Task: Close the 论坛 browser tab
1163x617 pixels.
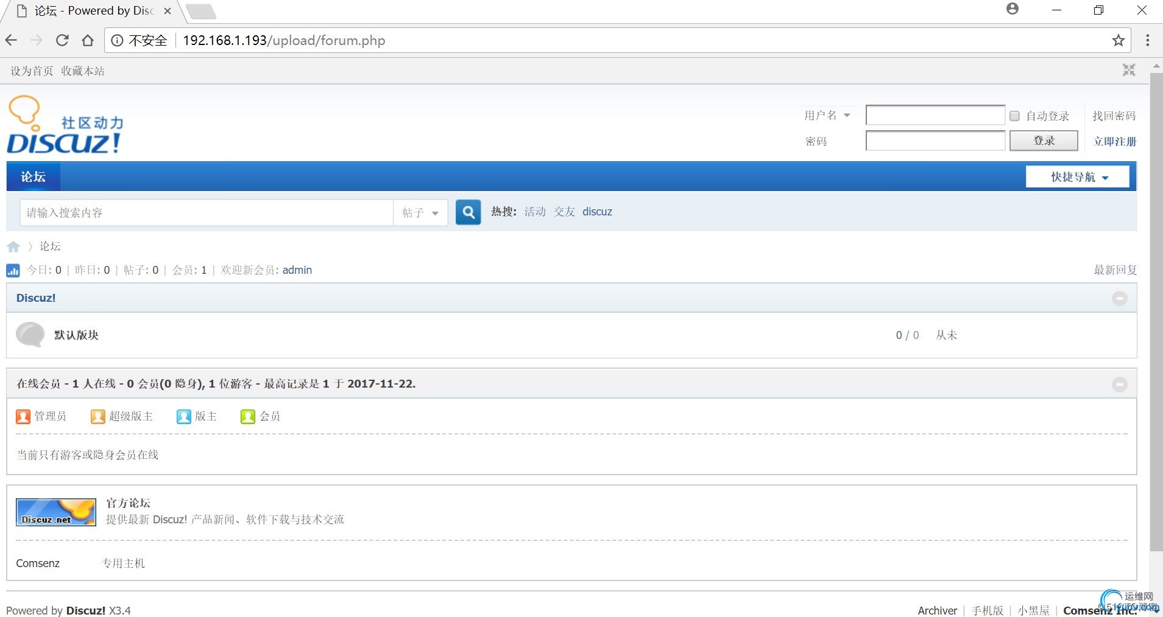Action: (x=168, y=11)
